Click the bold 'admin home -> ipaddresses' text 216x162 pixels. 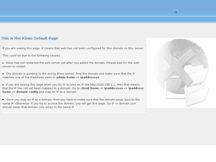(x=78, y=77)
